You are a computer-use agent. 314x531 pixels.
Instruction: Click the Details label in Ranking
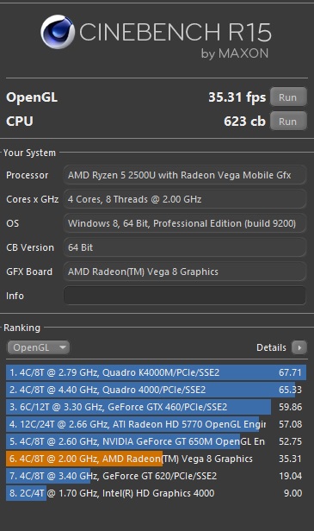[x=271, y=347]
